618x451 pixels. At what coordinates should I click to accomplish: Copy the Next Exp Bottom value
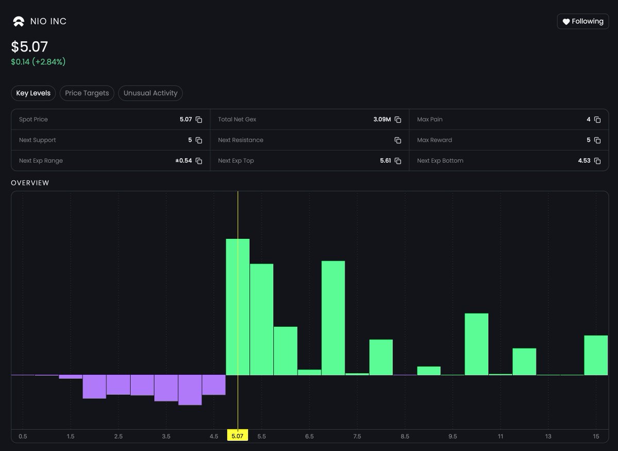click(597, 161)
